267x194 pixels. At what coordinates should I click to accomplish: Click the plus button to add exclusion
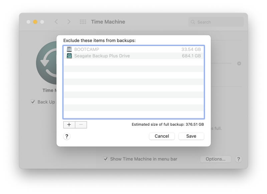[x=69, y=125]
